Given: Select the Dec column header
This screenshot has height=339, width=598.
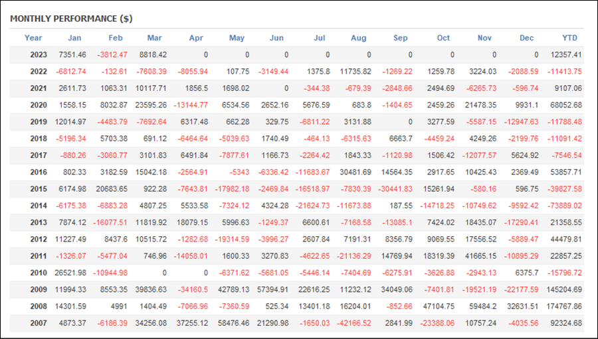Looking at the screenshot, I should coord(526,38).
